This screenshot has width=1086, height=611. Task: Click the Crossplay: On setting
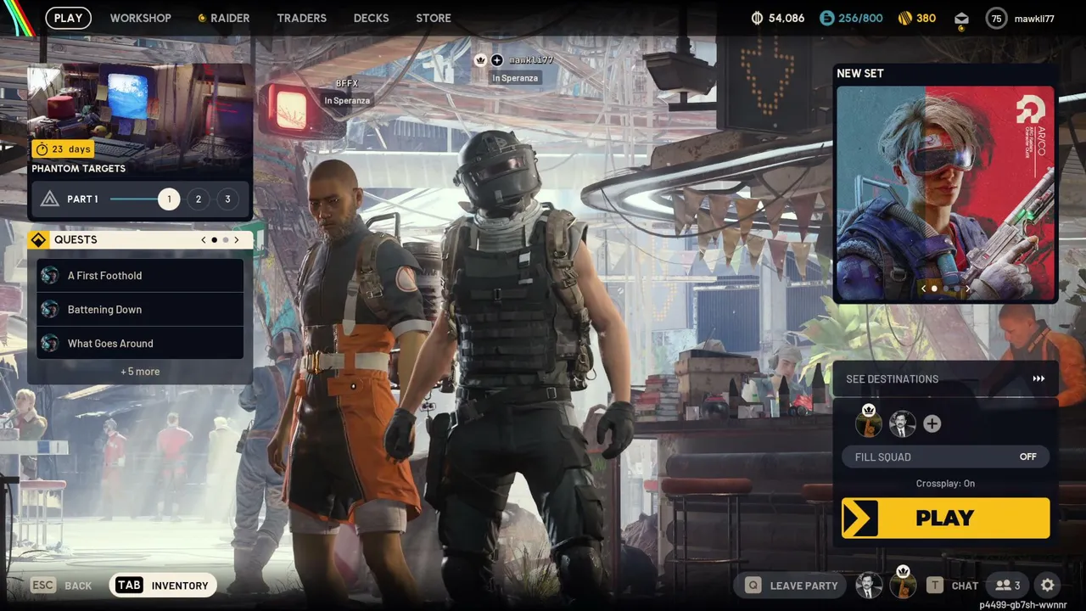tap(945, 483)
